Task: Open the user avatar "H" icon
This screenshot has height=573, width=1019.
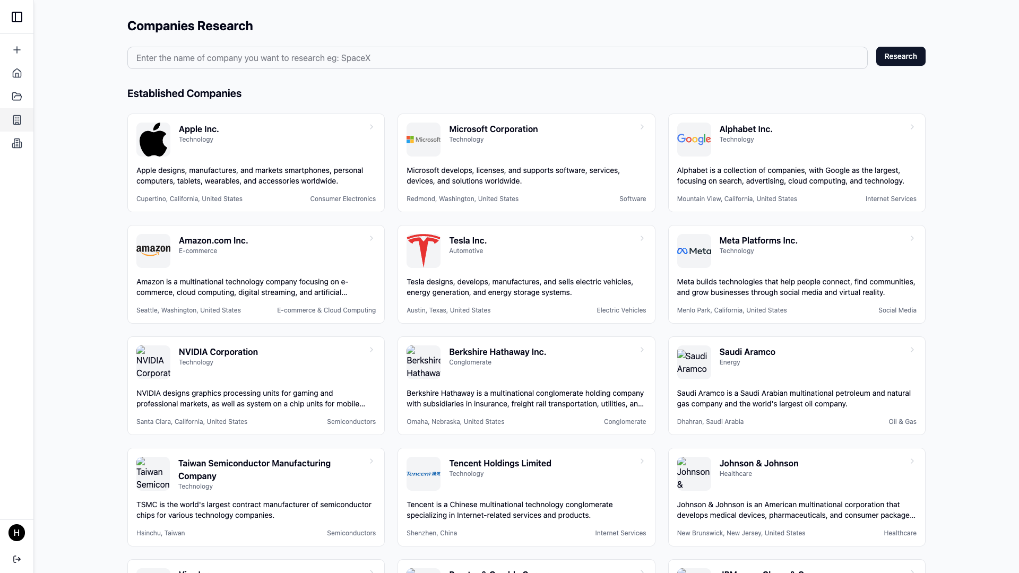Action: pyautogui.click(x=17, y=533)
